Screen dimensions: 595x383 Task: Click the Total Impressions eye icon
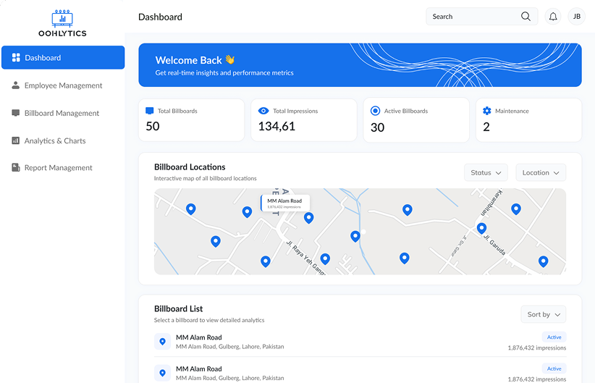[x=263, y=111]
